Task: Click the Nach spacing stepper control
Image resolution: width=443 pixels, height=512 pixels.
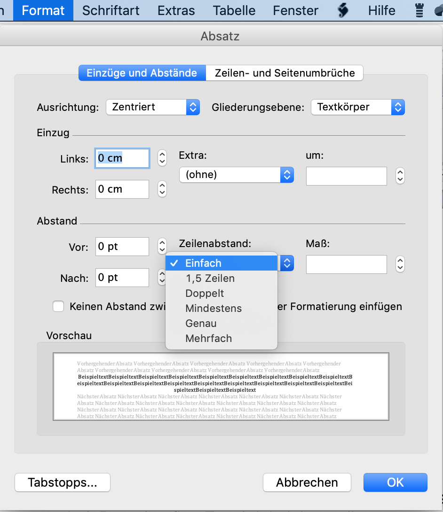Action: point(162,278)
